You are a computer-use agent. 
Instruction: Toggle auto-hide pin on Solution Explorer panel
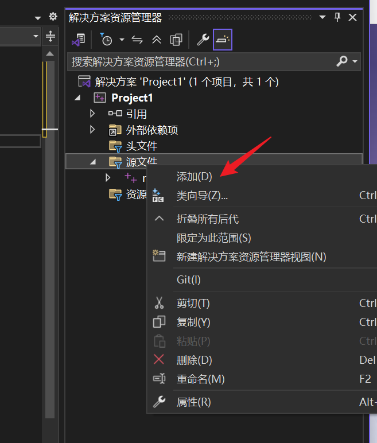coord(337,17)
